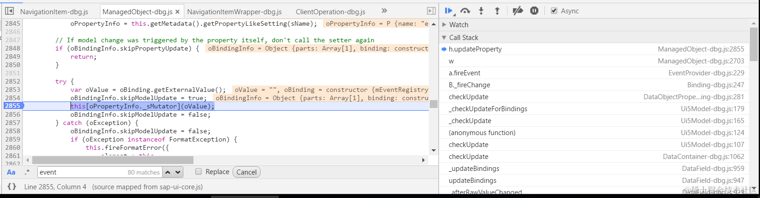Set breakpoint on line number 2860
760x198 pixels.
(x=12, y=147)
